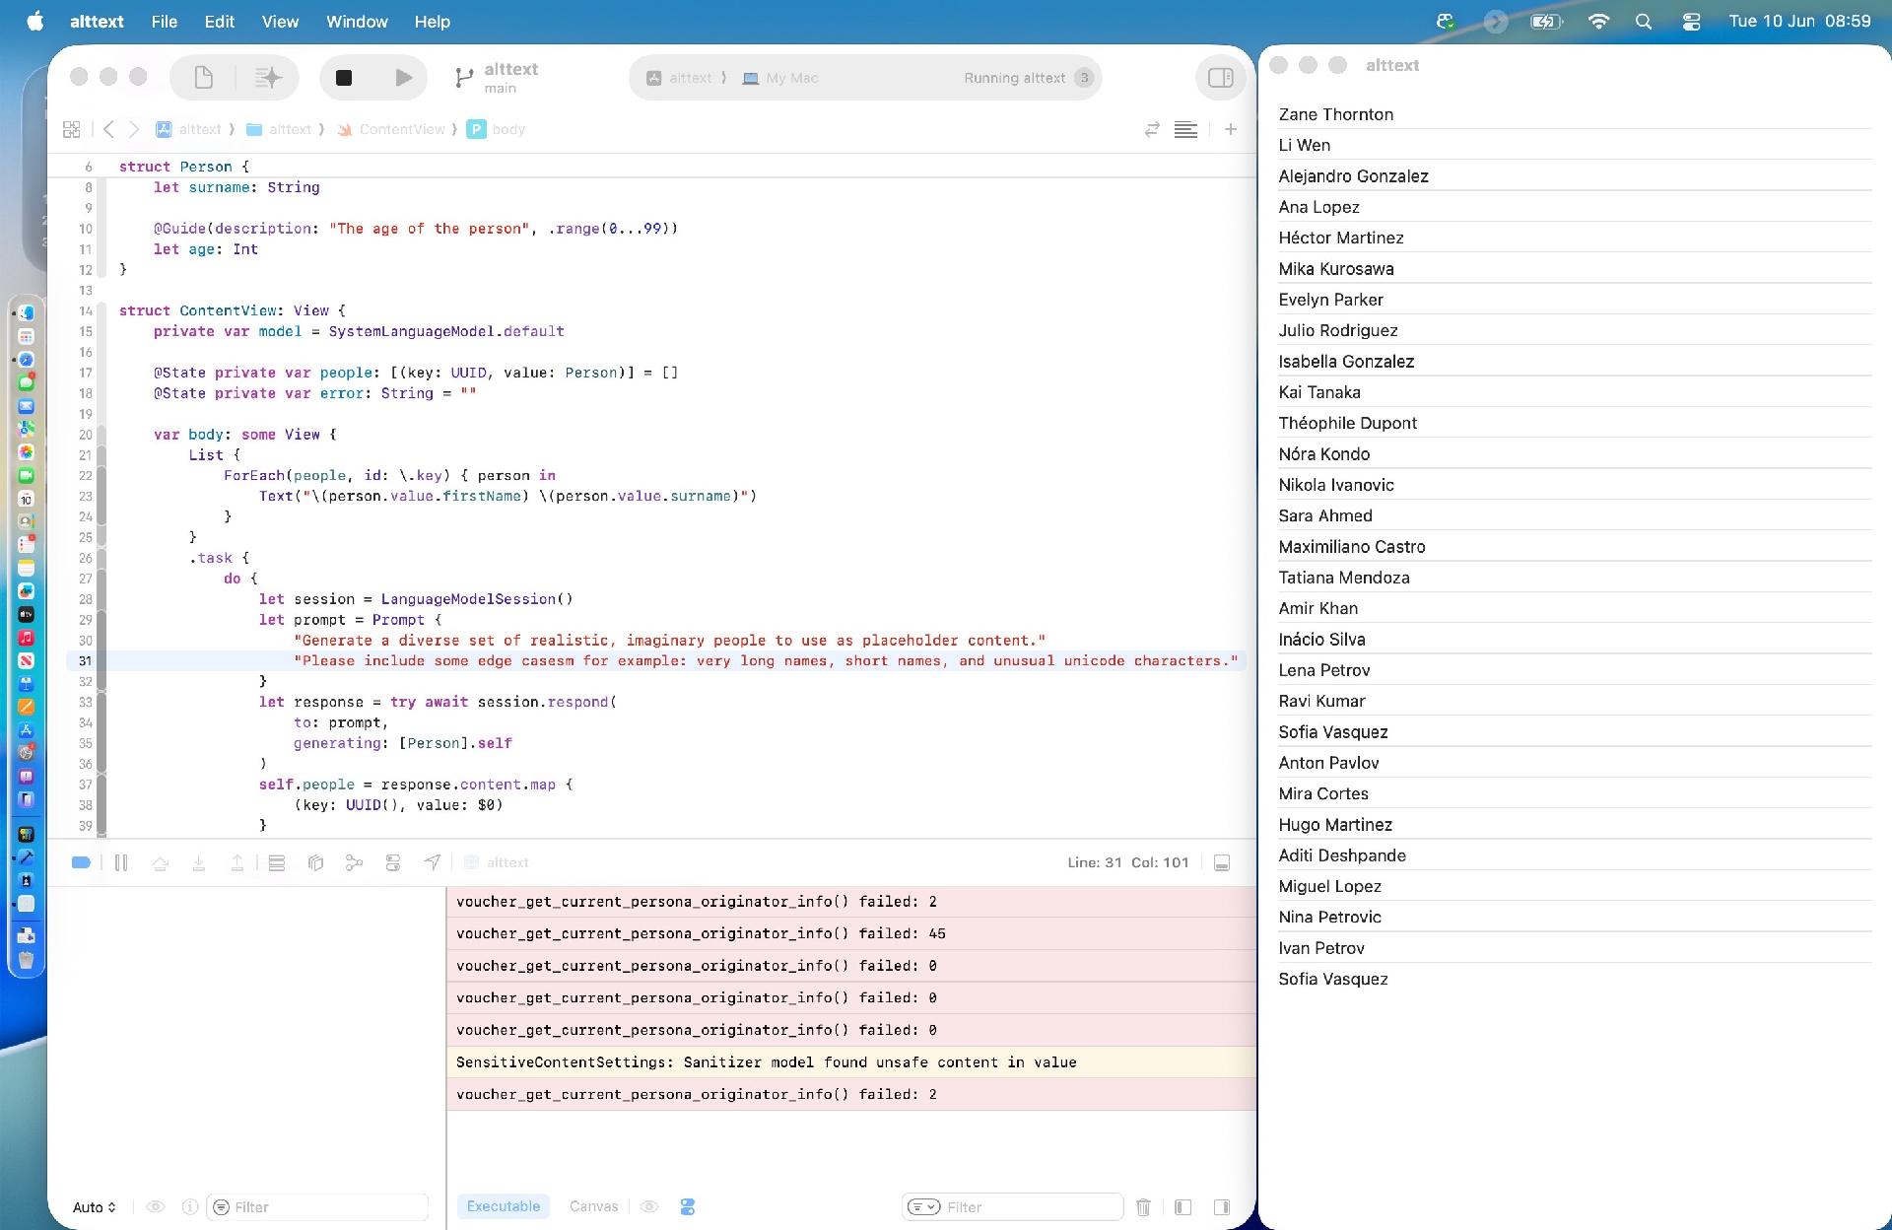
Task: Open the console filter options dropdown
Action: (923, 1206)
